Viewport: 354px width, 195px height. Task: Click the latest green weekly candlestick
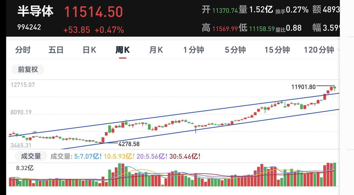335,88
